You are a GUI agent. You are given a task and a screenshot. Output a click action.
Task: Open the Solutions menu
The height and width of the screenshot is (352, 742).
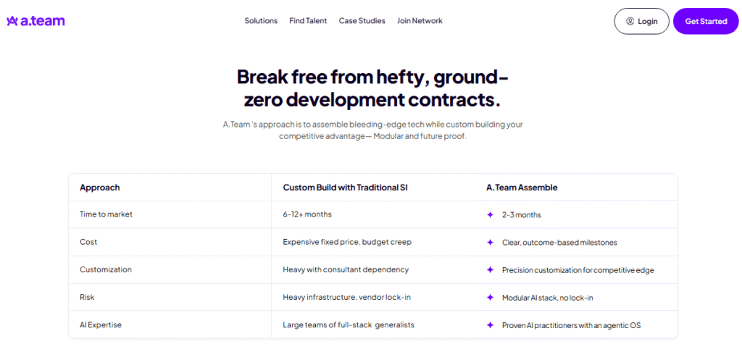(261, 21)
